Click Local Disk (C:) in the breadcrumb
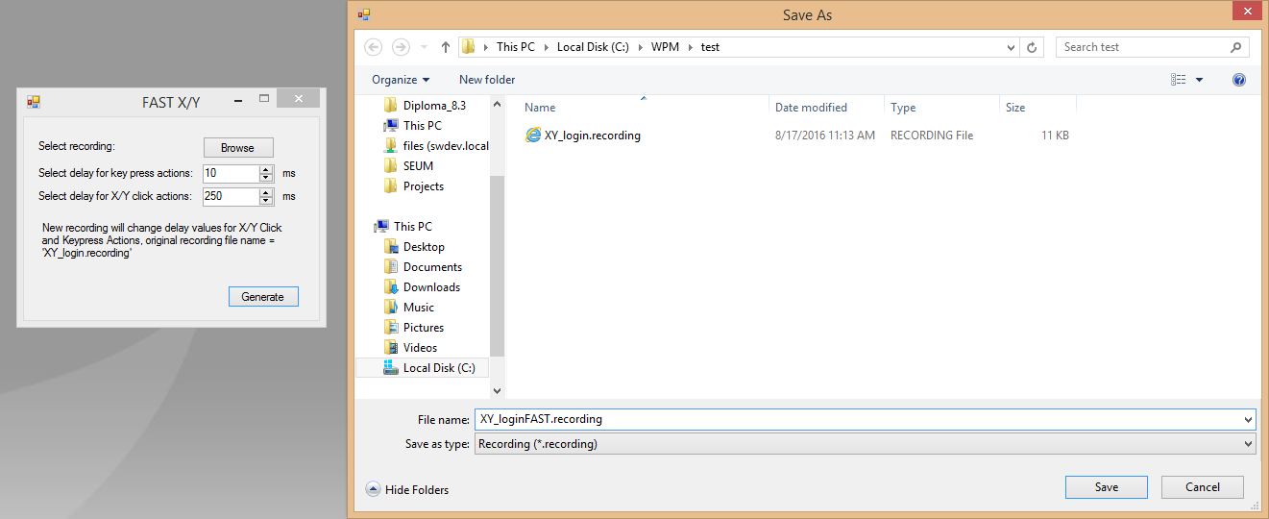The width and height of the screenshot is (1269, 519). pos(593,47)
